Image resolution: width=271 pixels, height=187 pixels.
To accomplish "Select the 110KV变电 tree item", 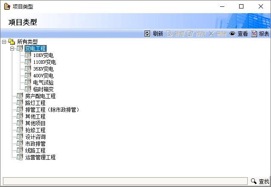I will (x=45, y=62).
